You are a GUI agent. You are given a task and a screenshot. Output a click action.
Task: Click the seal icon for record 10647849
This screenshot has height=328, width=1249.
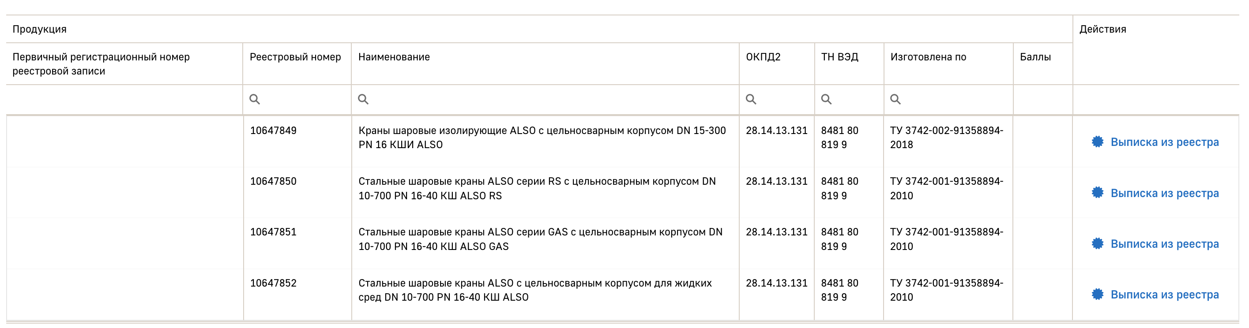(1098, 142)
